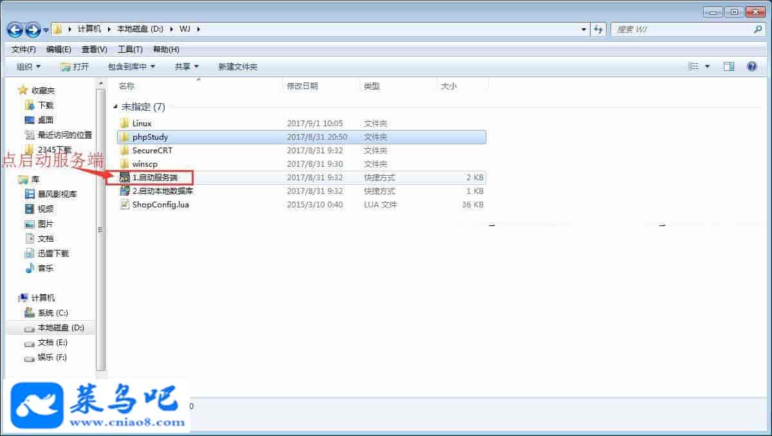
Task: Open the 编辑(E) menu
Action: click(59, 50)
